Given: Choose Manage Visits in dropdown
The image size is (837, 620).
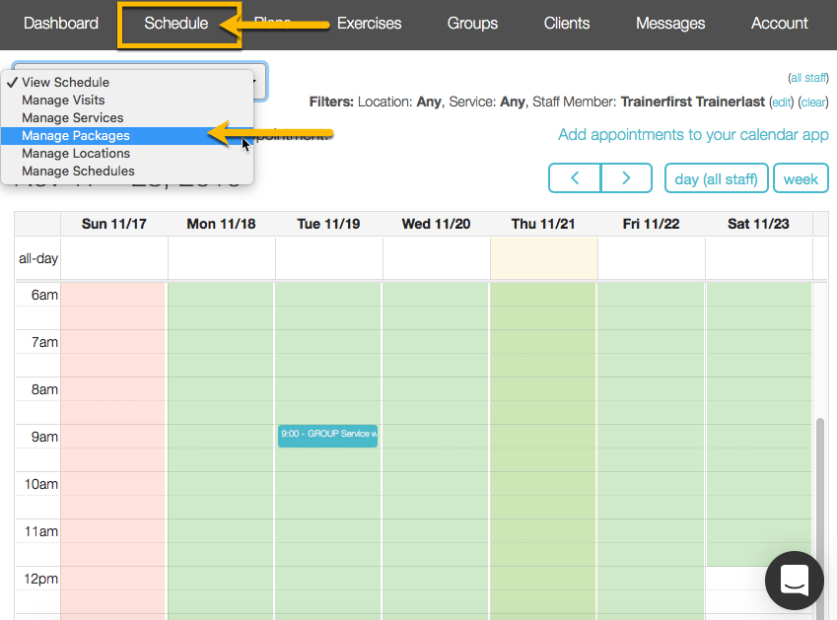Looking at the screenshot, I should click(x=63, y=100).
